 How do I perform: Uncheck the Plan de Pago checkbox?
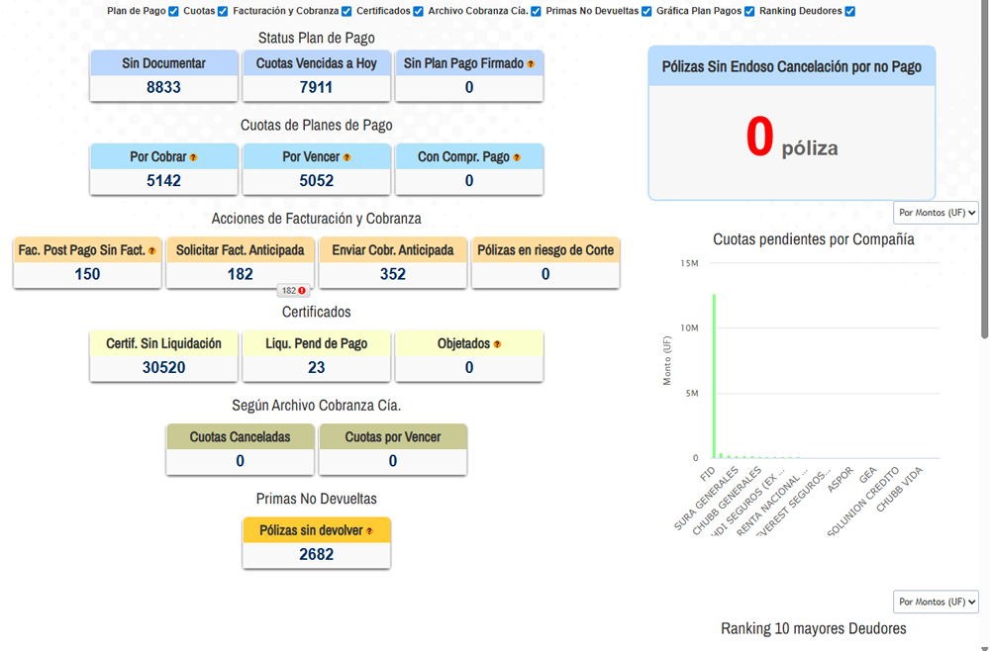tap(174, 12)
